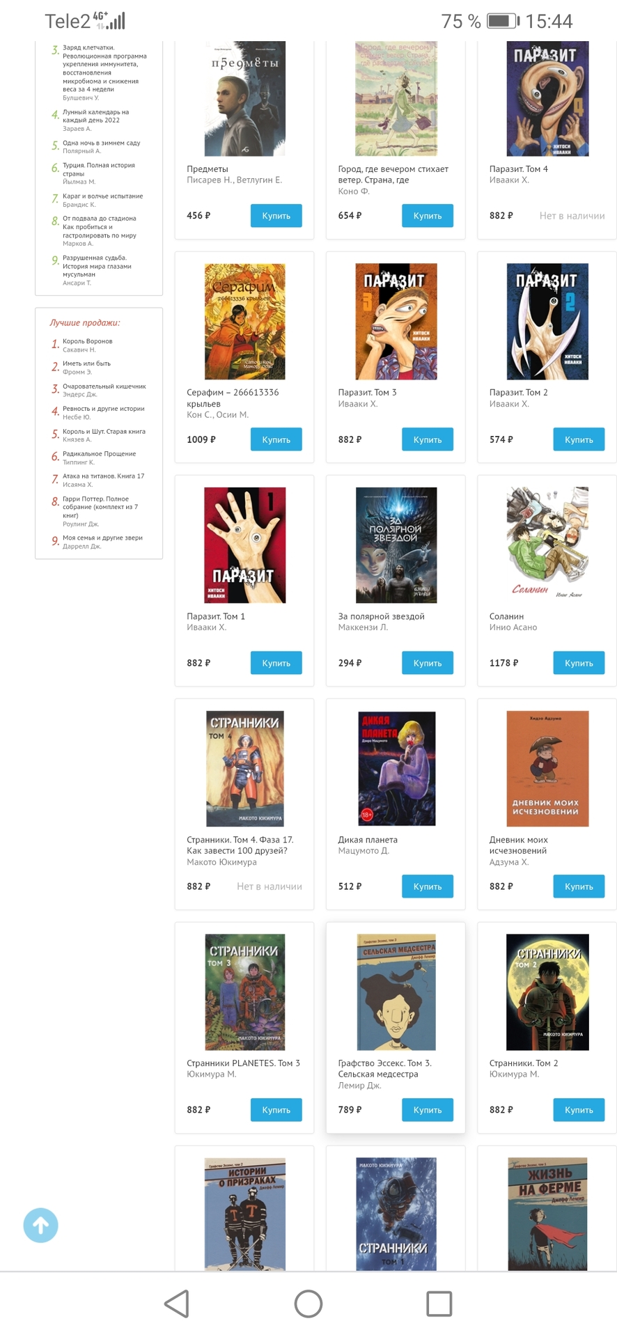This screenshot has height=1337, width=617.
Task: Tap the scroll-to-top arrow icon
Action: click(40, 1225)
